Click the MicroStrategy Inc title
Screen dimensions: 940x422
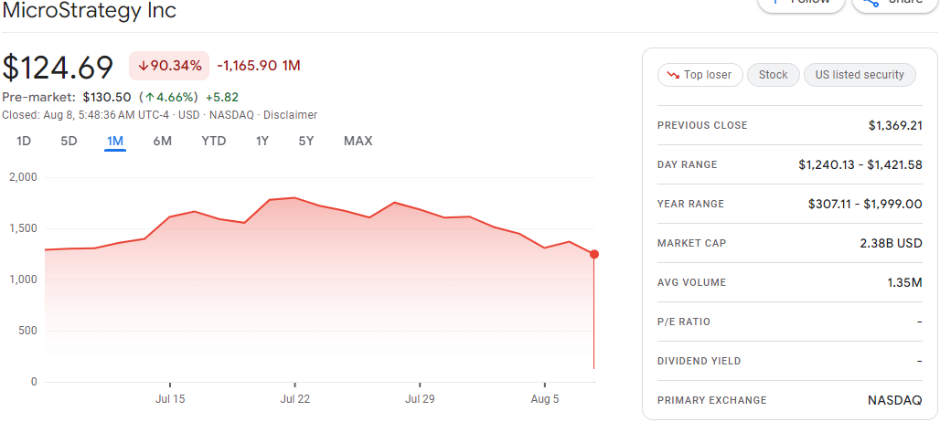[90, 11]
